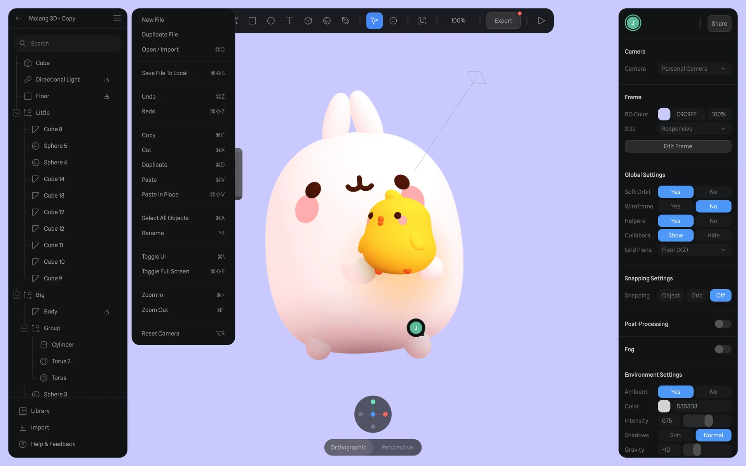Viewport: 746px width, 466px height.
Task: Click the back arrow beside file name
Action: 18,18
